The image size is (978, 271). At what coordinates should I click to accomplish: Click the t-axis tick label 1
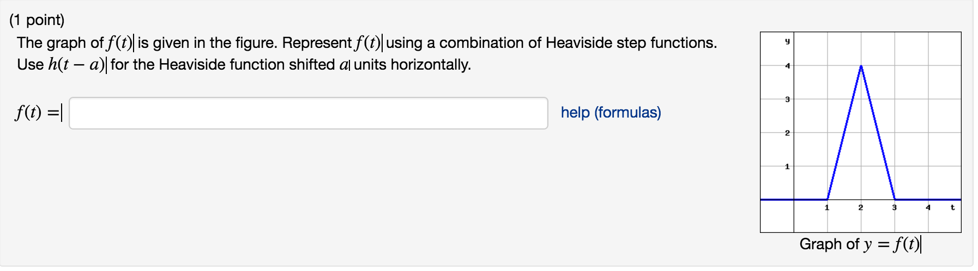pyautogui.click(x=827, y=207)
